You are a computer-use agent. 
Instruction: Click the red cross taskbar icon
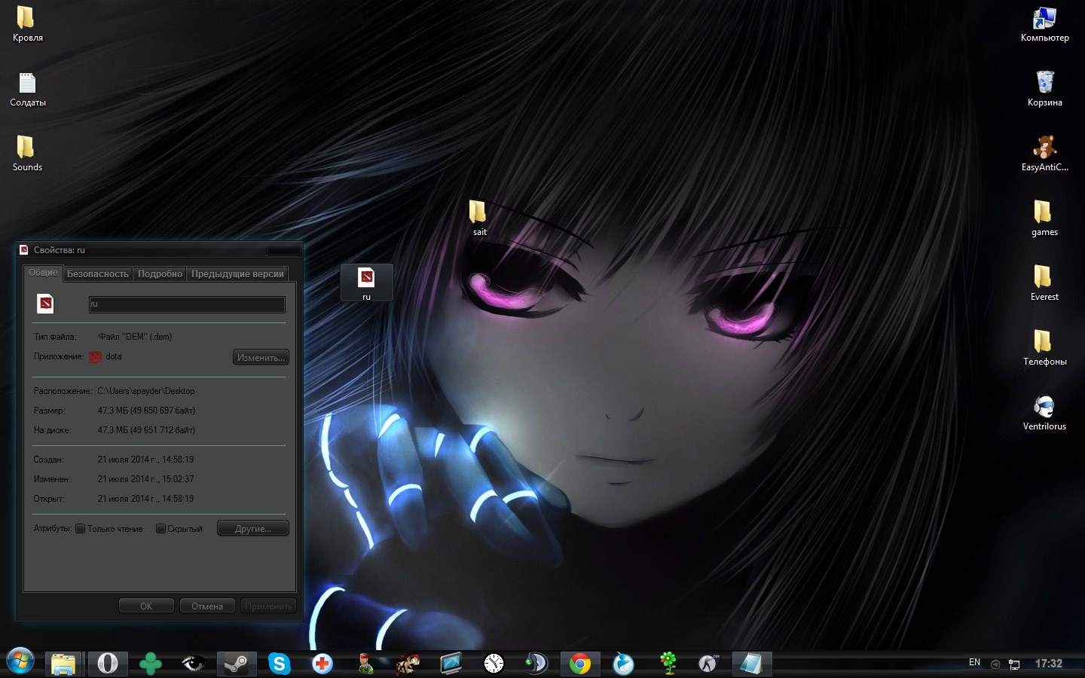click(x=322, y=664)
